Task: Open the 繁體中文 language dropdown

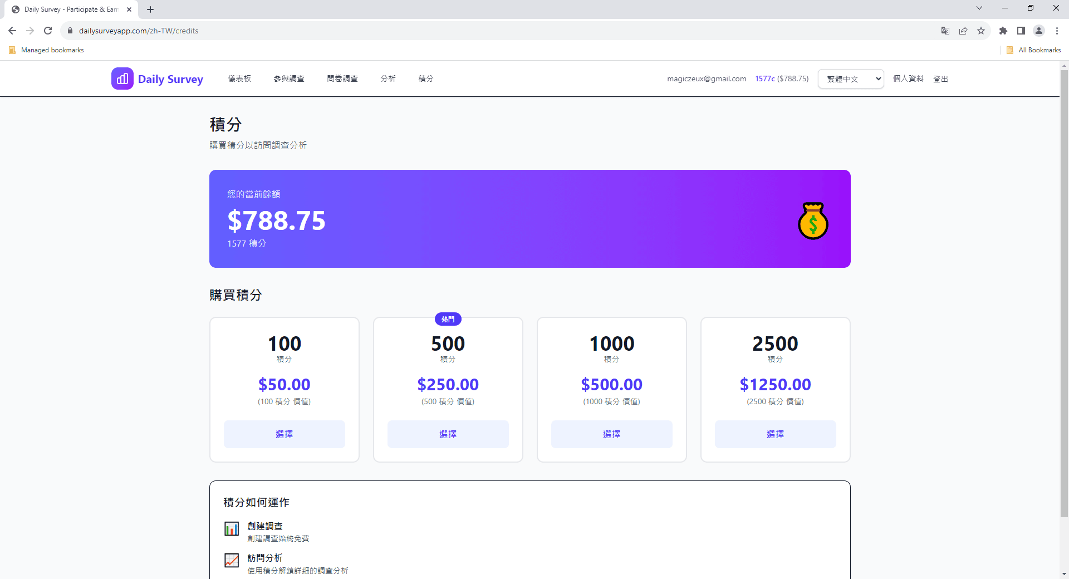Action: (x=850, y=79)
